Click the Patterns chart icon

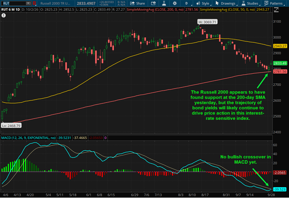pyautogui.click(x=266, y=3)
